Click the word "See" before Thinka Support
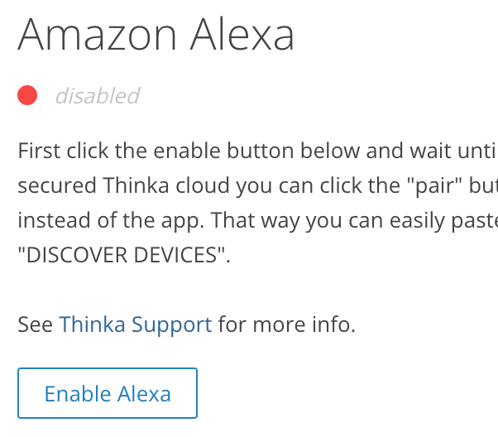 [35, 324]
